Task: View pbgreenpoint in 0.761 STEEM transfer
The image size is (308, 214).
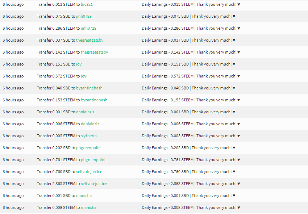Action: pos(93,160)
